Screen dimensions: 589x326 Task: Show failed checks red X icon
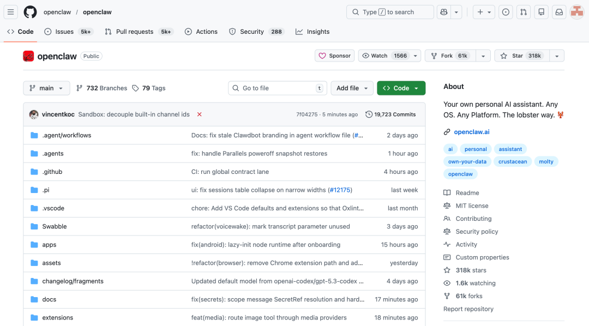tap(200, 114)
